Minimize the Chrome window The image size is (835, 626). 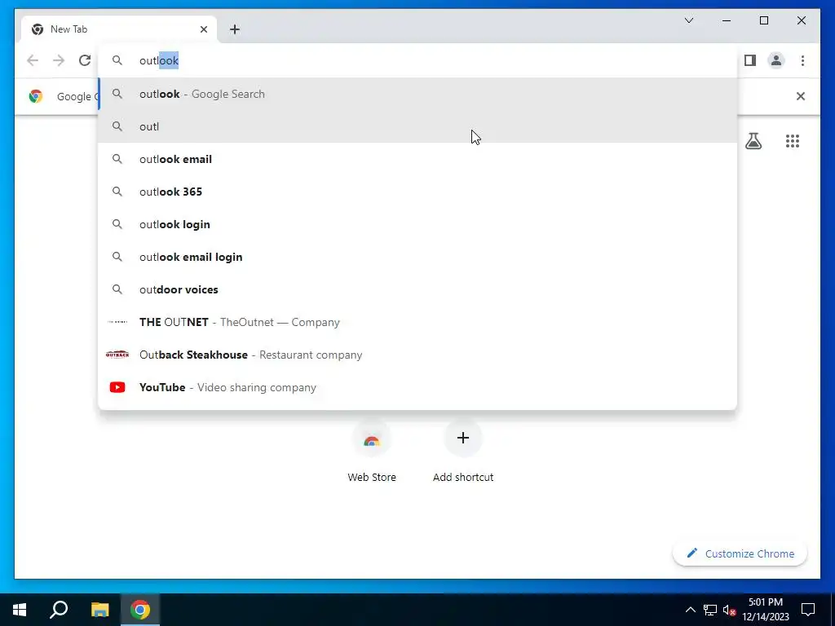click(727, 20)
